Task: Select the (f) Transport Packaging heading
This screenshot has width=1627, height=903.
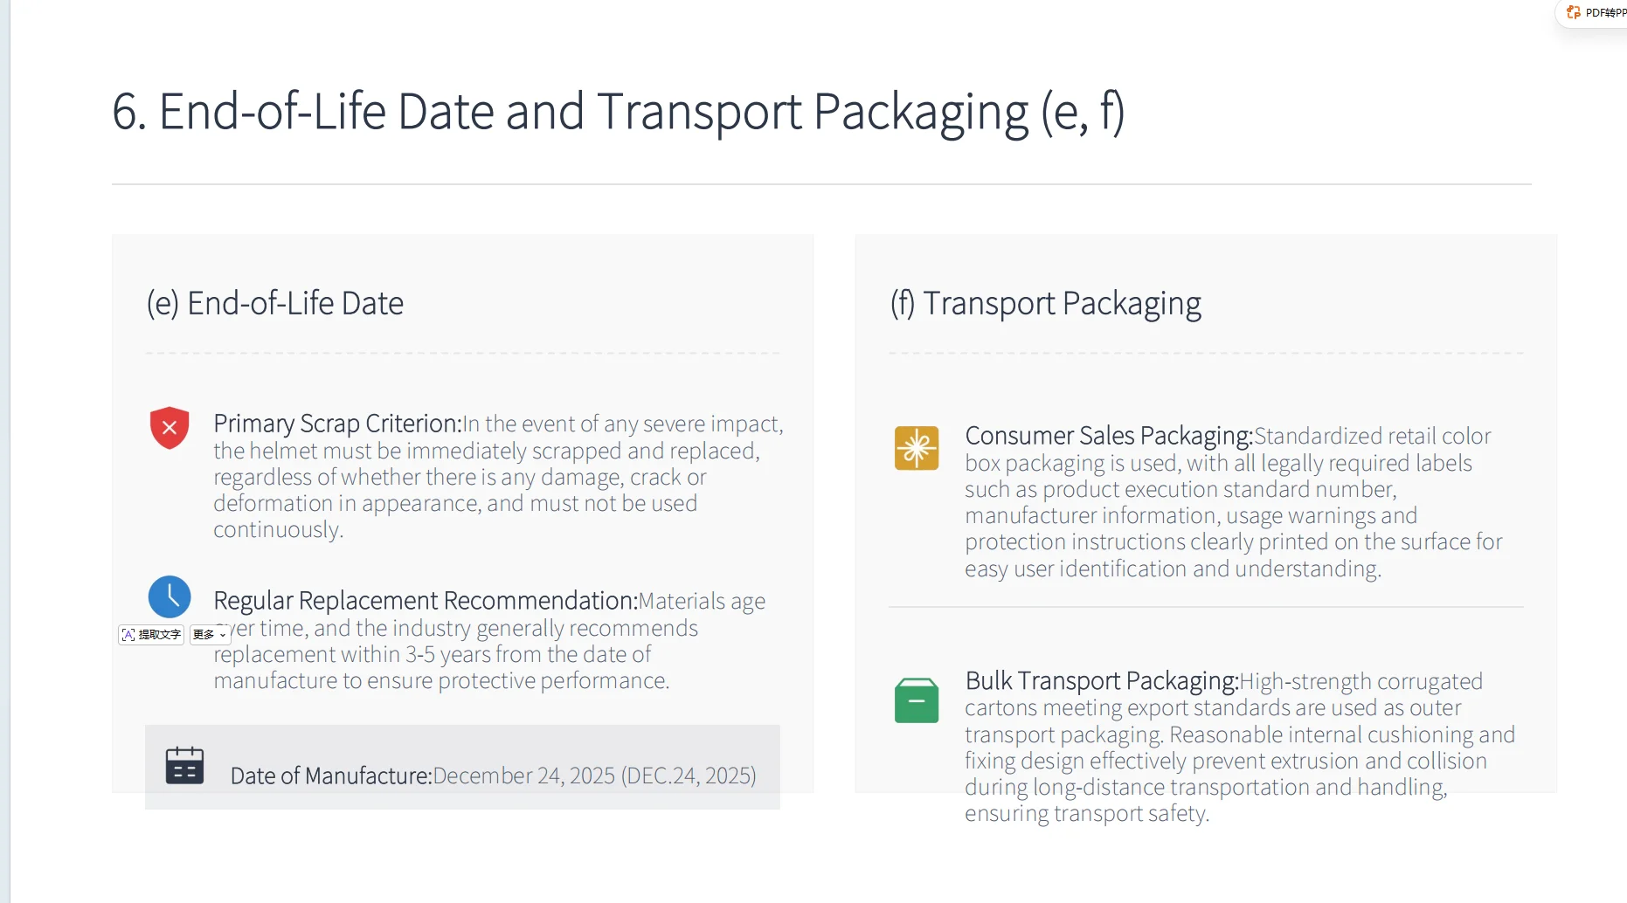Action: tap(1045, 303)
